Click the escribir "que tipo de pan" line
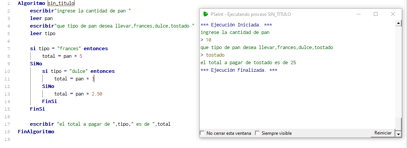Viewport: 407px width, 148px height. (112, 26)
